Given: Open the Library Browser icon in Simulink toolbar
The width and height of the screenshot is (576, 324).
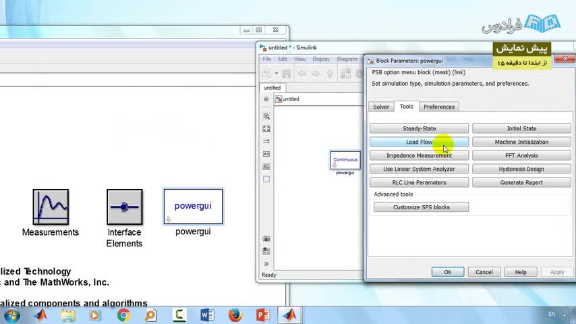Looking at the screenshot, I should (345, 74).
